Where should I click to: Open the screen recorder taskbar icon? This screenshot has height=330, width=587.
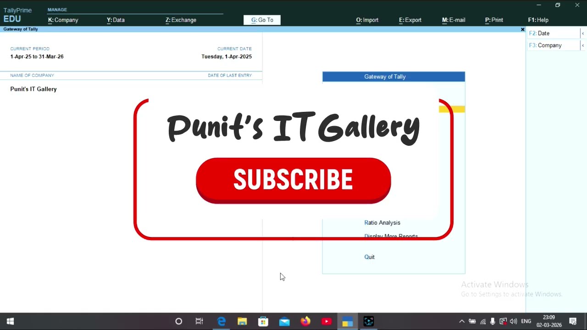point(369,321)
